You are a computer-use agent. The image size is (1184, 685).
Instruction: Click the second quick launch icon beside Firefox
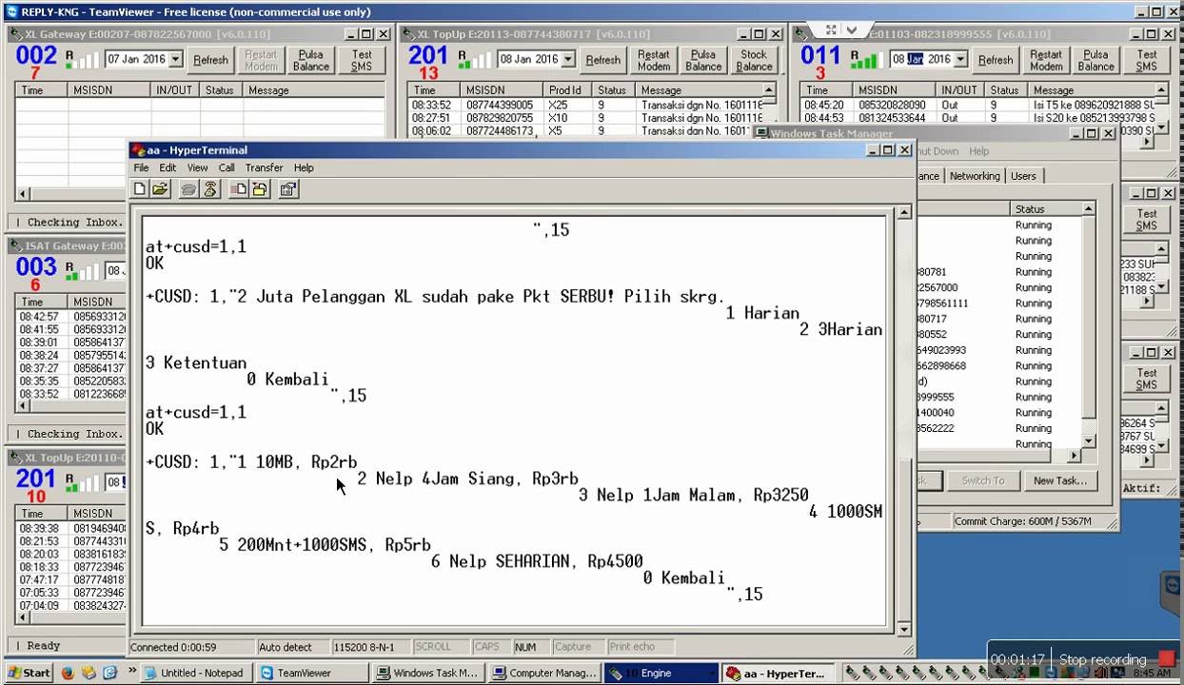tap(89, 673)
